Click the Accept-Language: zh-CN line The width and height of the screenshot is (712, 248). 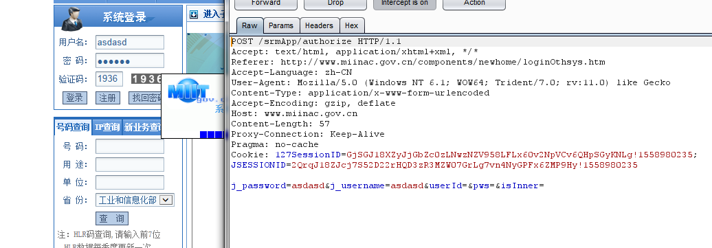291,72
